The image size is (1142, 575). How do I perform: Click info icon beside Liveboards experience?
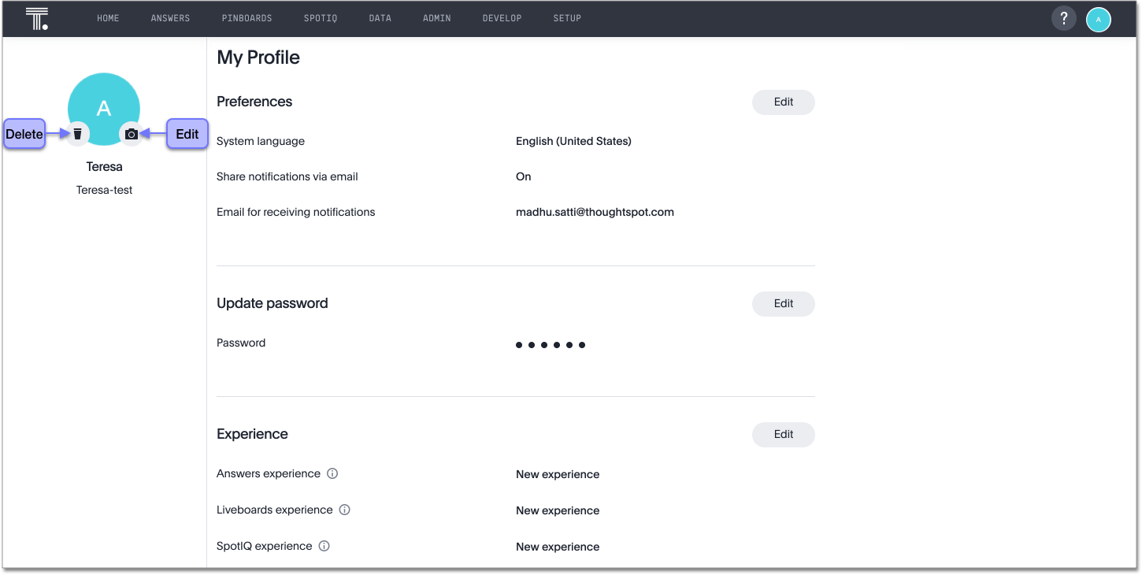(x=344, y=510)
